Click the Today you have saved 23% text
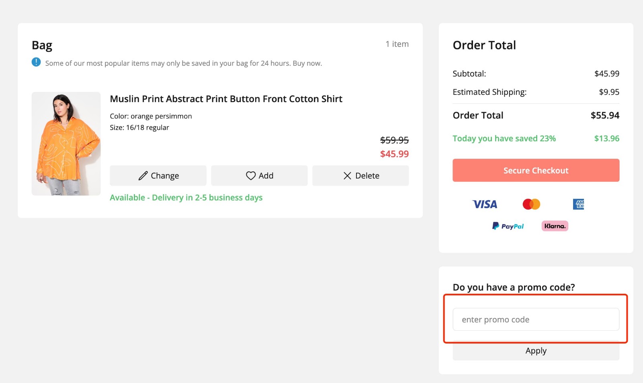 (504, 138)
